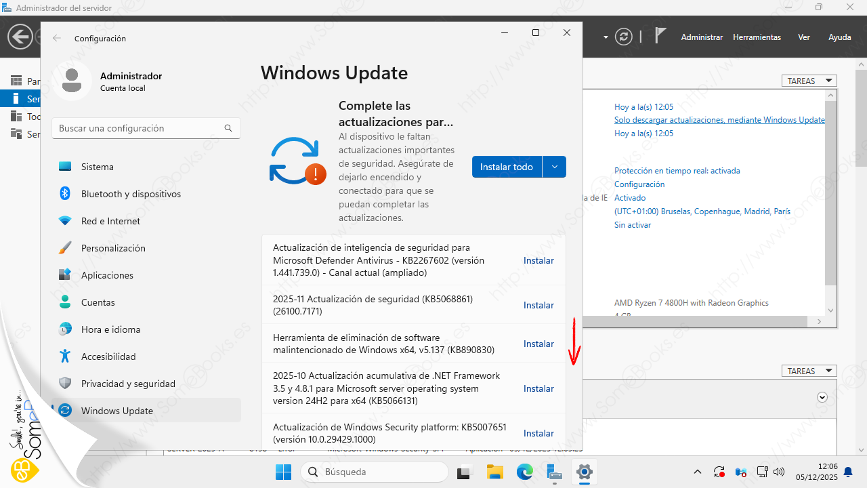Open Bluetooth y dispositivos settings

point(131,194)
